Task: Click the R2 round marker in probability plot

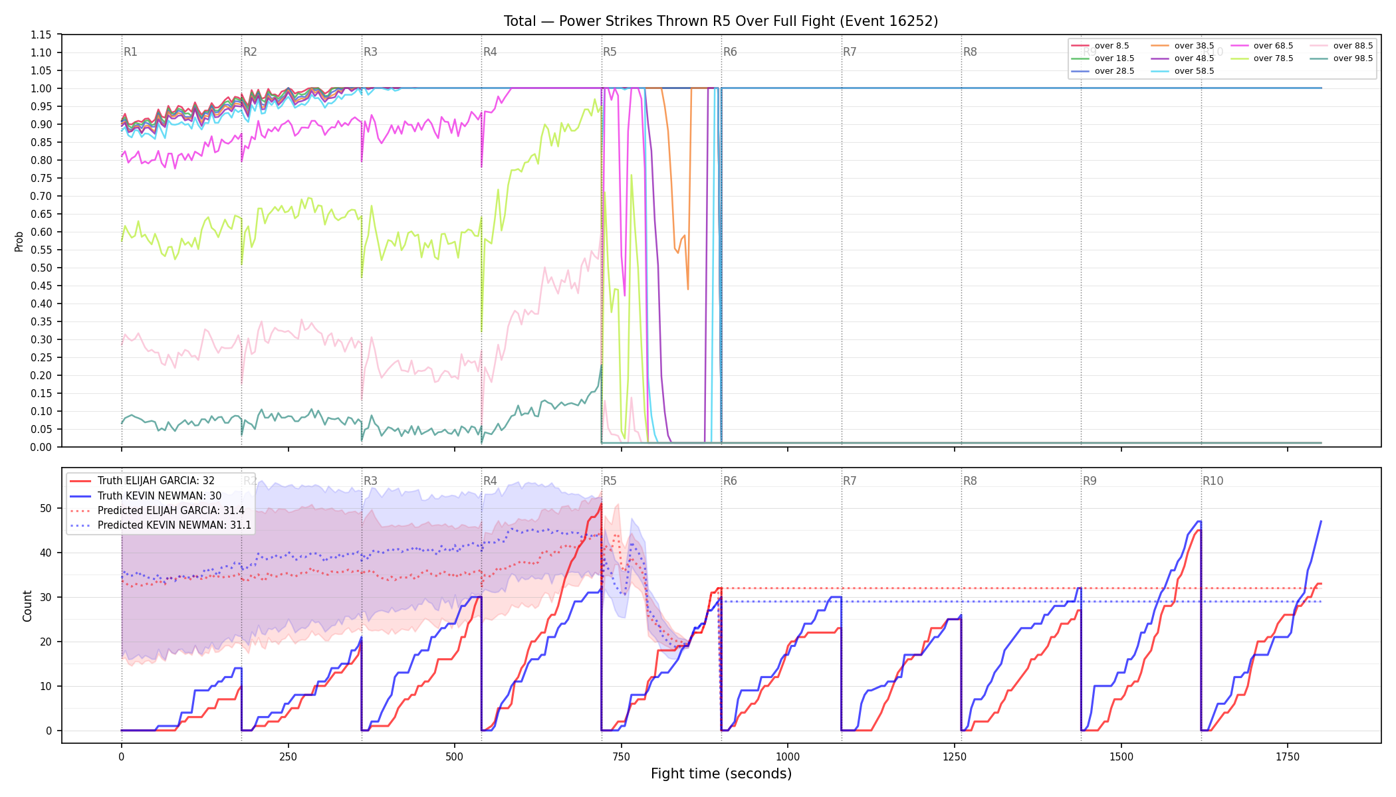Action: (250, 52)
